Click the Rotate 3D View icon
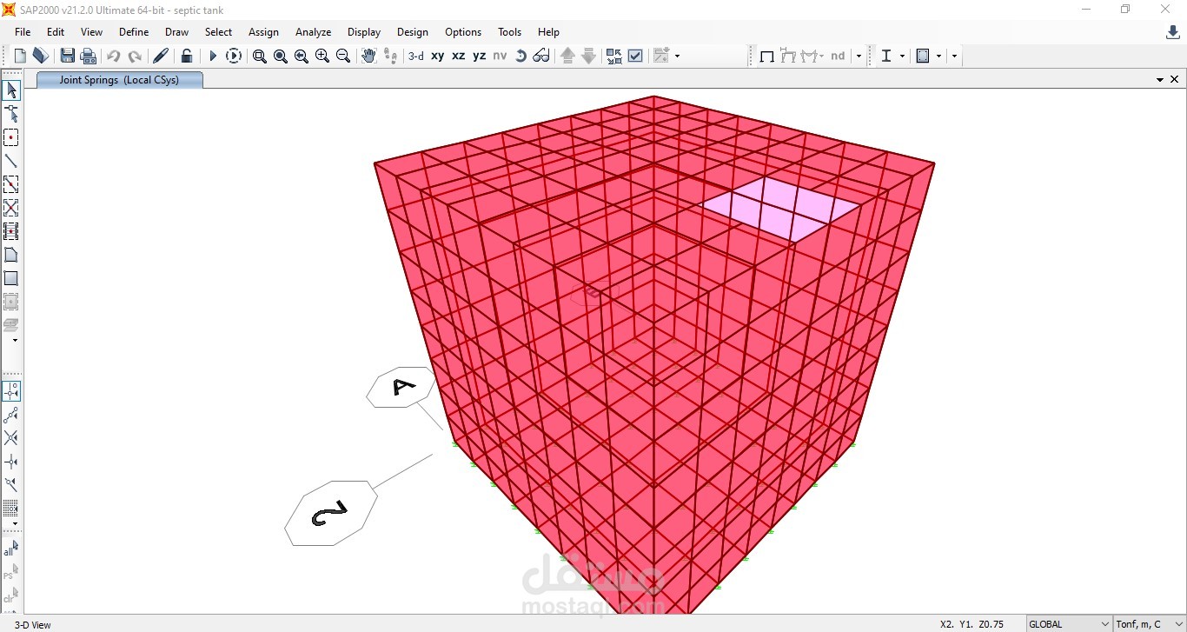The height and width of the screenshot is (632, 1187). pos(521,56)
